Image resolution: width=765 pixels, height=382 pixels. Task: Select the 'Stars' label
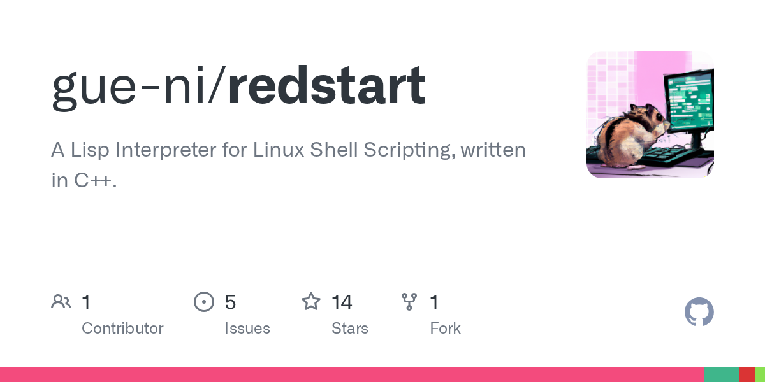click(x=349, y=329)
